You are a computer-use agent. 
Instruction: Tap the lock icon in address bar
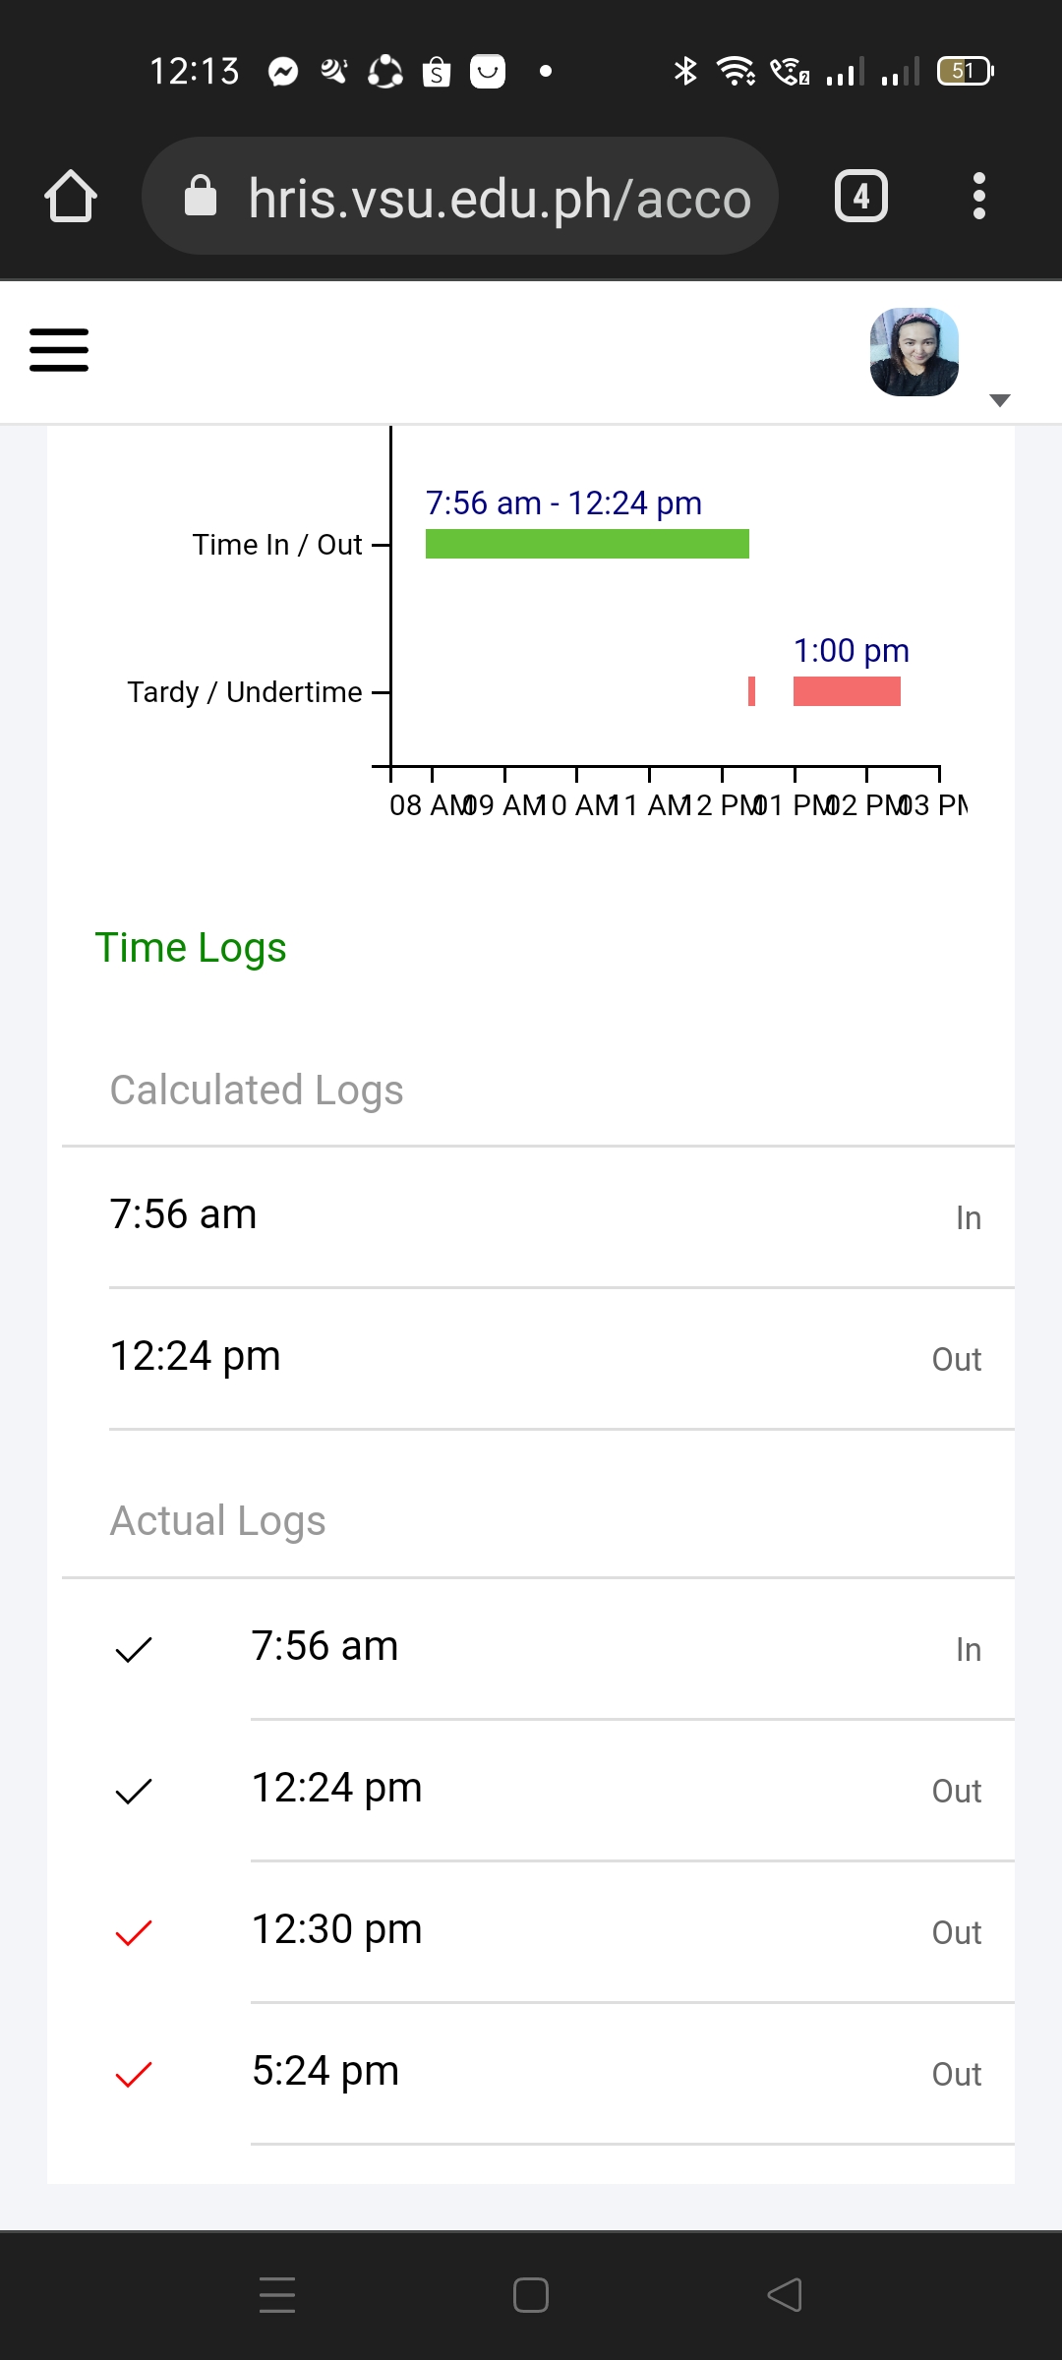201,197
